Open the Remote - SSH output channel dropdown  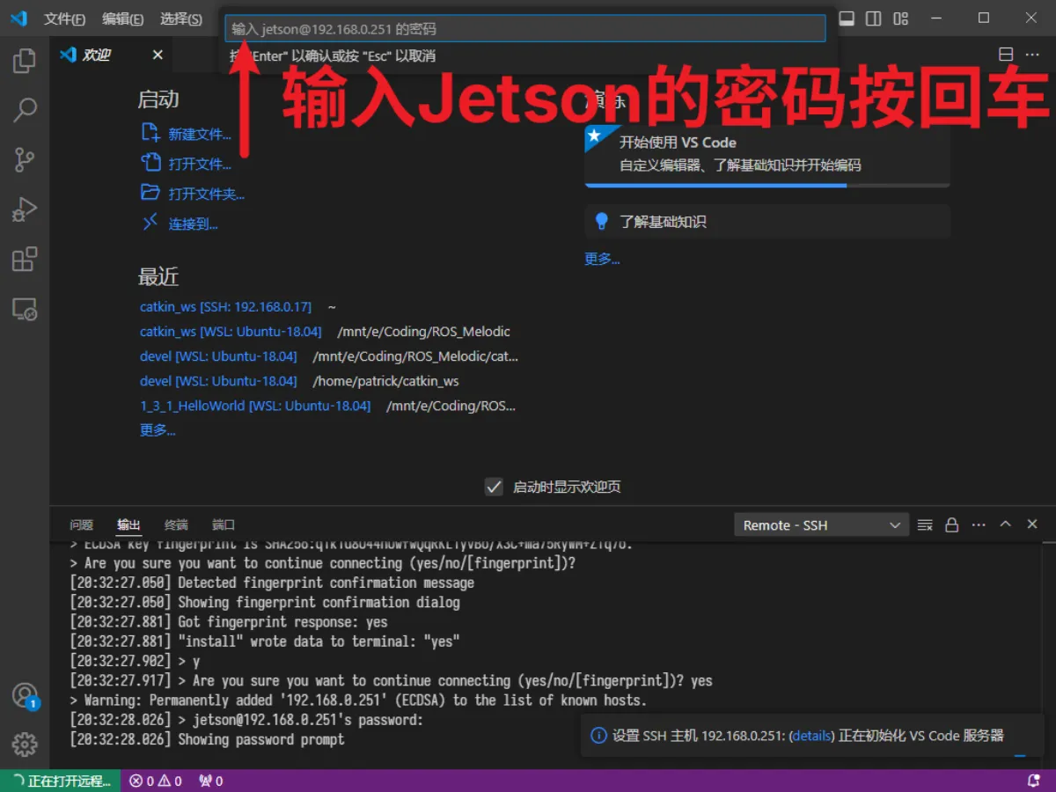[820, 524]
